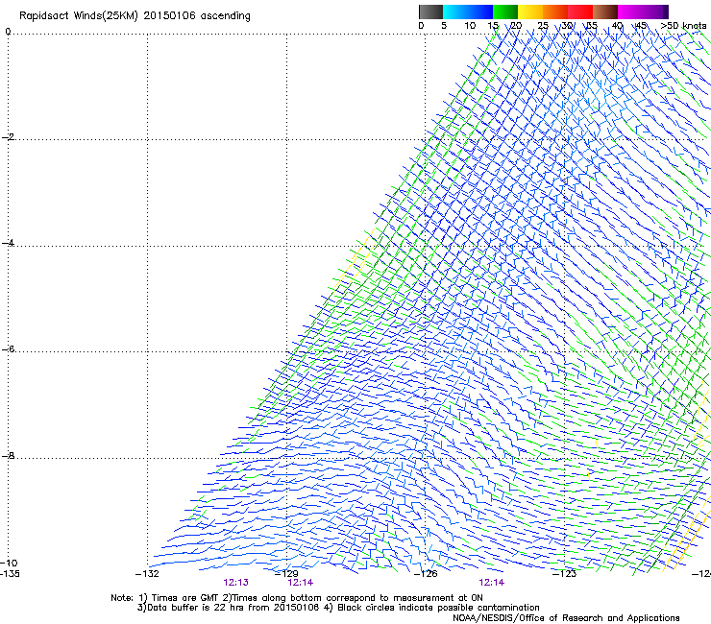The height and width of the screenshot is (624, 711).
Task: Click the '25' label under the color bar
Action: (543, 26)
